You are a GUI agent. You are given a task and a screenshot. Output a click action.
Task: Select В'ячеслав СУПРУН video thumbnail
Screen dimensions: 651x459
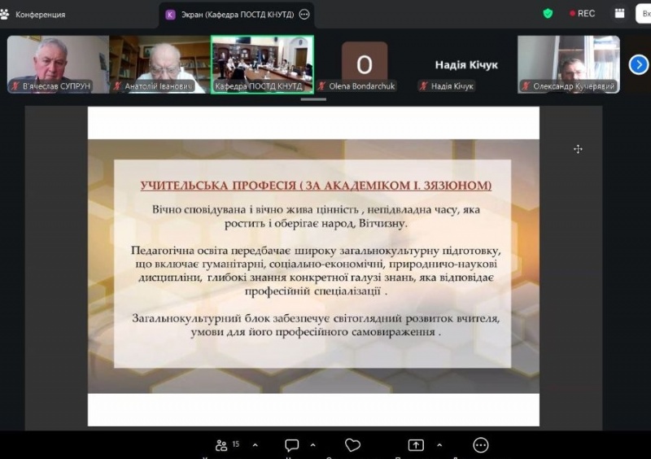point(58,63)
